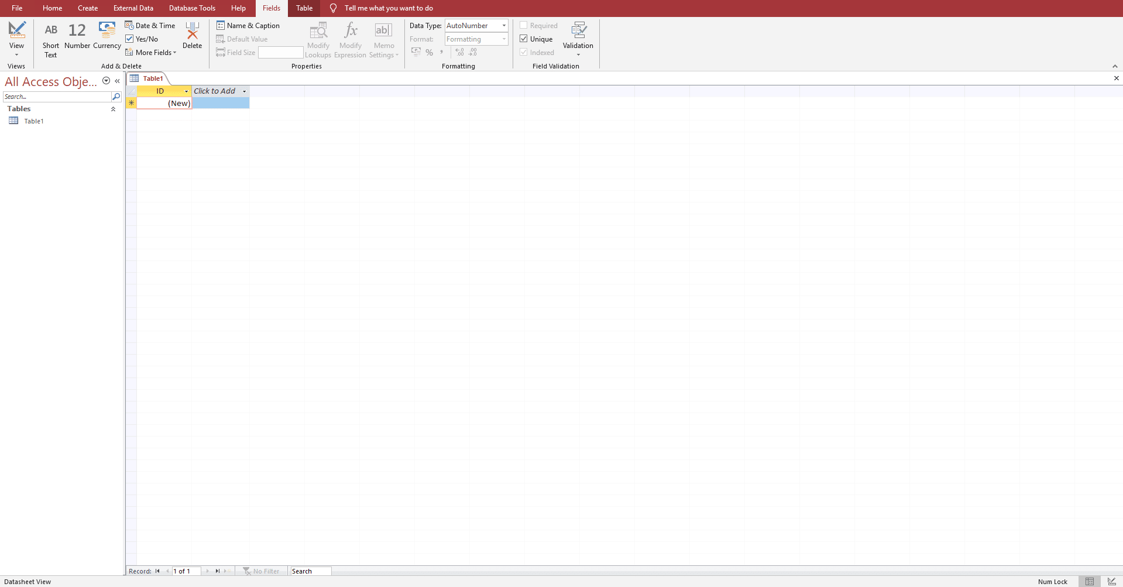This screenshot has height=587, width=1123.
Task: Open the Click to Add column dropdown
Action: [x=245, y=91]
